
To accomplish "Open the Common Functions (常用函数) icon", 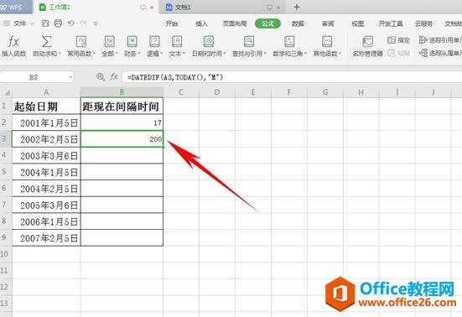I will click(81, 42).
